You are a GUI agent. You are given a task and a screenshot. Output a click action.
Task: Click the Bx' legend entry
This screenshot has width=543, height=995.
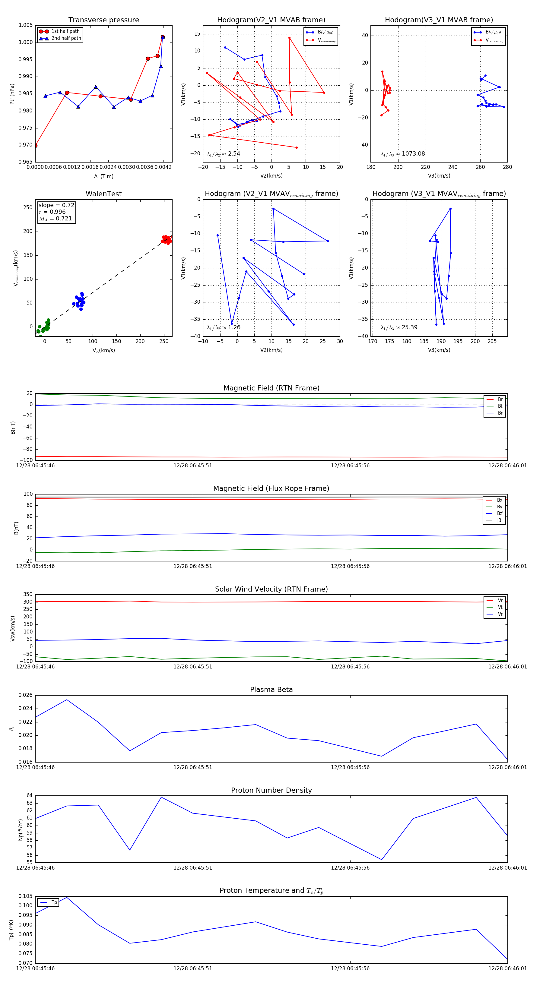click(x=495, y=500)
